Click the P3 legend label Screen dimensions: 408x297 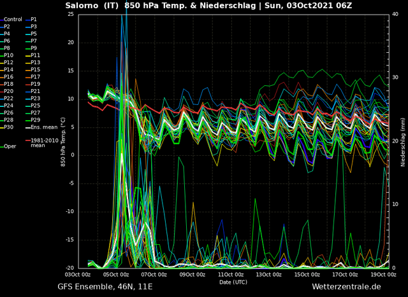[34, 27]
